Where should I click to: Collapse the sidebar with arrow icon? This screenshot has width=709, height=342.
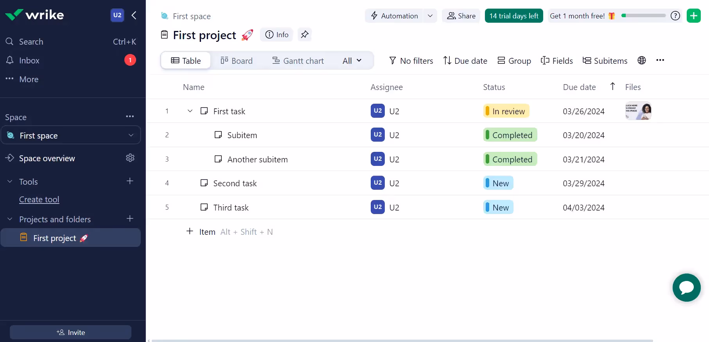point(134,15)
